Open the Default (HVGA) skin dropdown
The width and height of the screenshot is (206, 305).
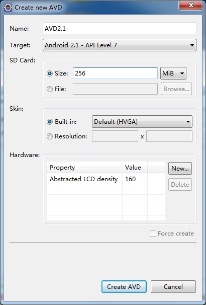click(142, 122)
